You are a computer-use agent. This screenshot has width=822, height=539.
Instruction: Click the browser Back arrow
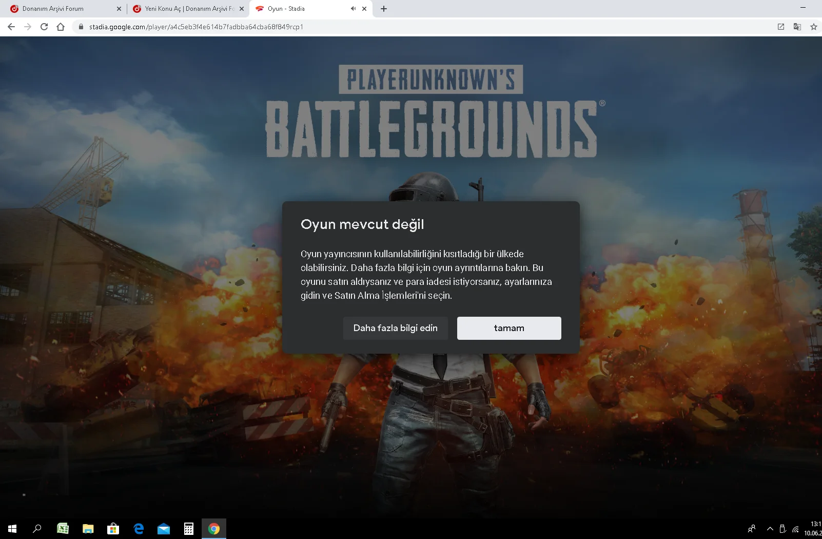click(11, 27)
